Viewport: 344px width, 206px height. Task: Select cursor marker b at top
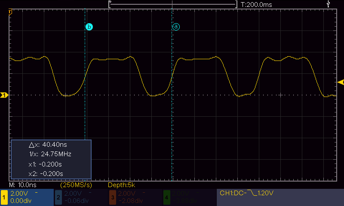click(x=89, y=27)
